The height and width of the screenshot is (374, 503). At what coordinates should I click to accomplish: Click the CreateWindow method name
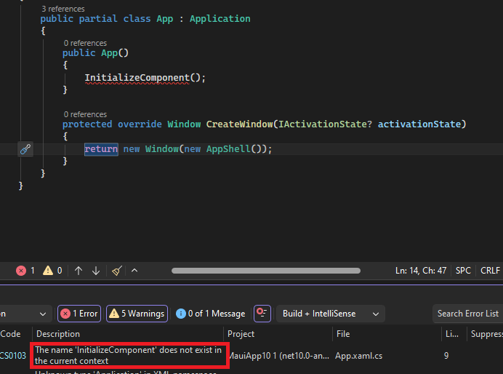coord(239,124)
